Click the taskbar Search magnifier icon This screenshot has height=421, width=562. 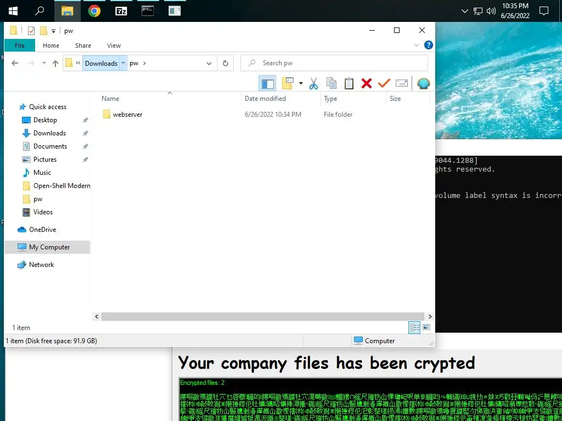click(x=40, y=11)
